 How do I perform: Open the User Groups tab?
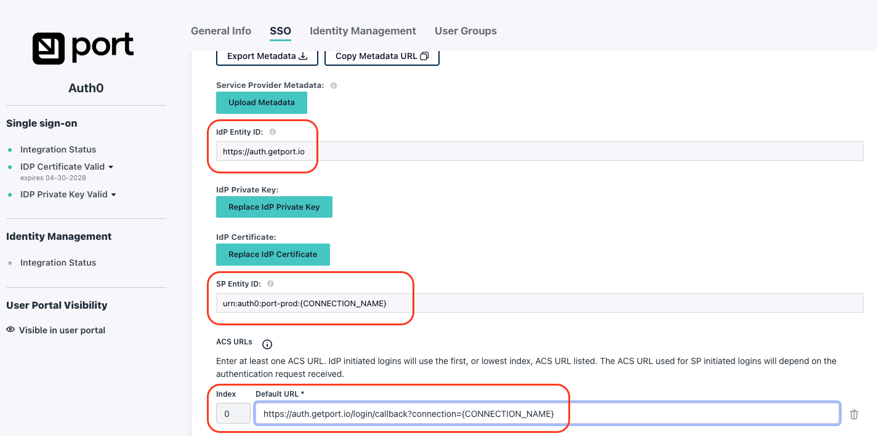pos(465,31)
